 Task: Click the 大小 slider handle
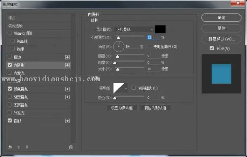118,69
